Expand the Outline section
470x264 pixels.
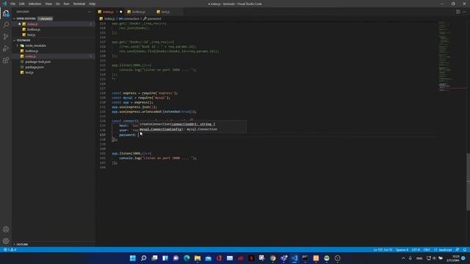click(22, 244)
